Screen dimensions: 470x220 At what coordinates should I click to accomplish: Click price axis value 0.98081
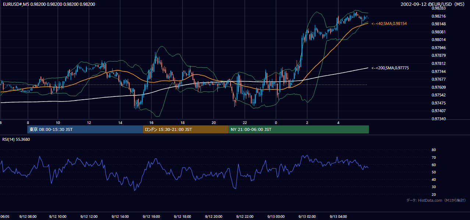pos(438,32)
